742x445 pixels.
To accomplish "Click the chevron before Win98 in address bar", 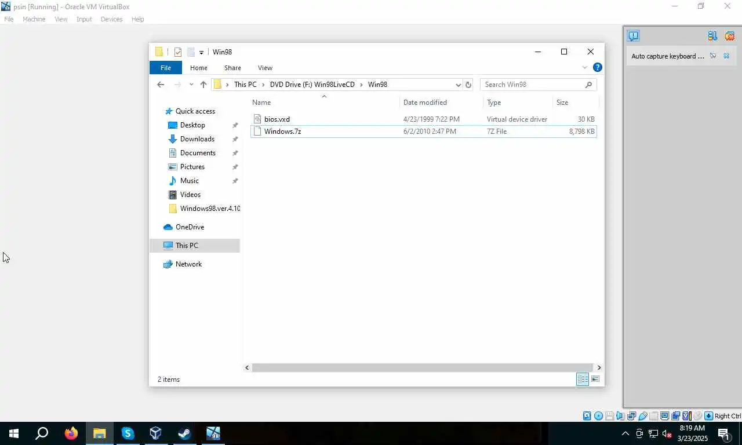I will [x=361, y=85].
